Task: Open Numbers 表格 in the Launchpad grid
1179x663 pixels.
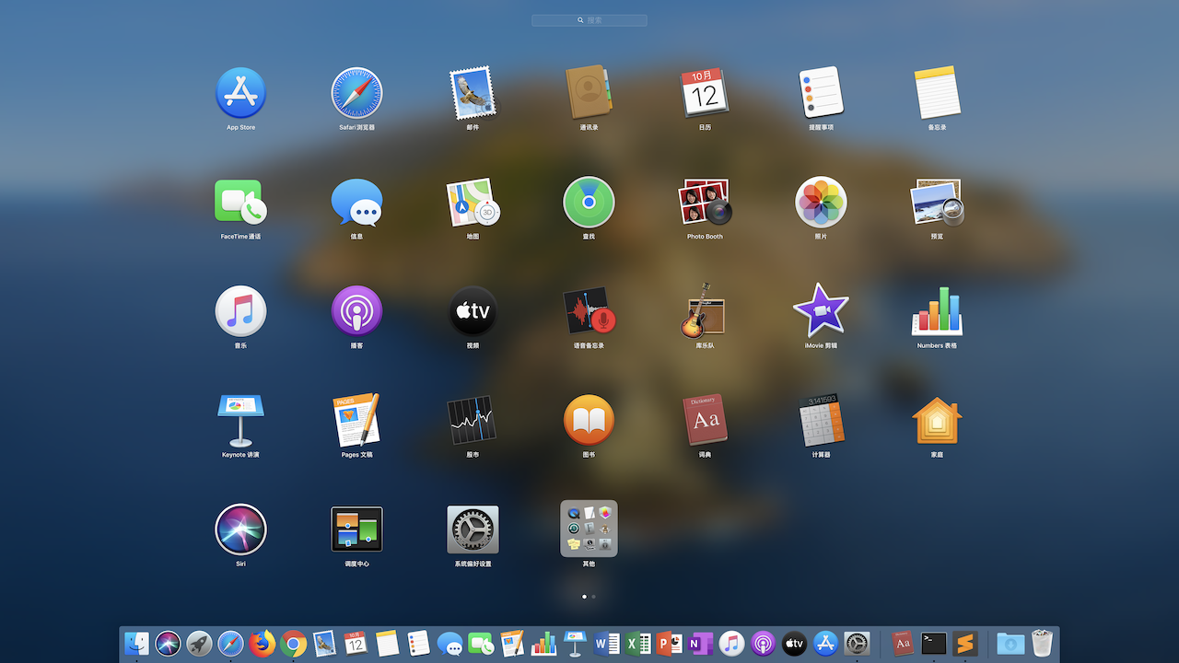Action: (937, 311)
